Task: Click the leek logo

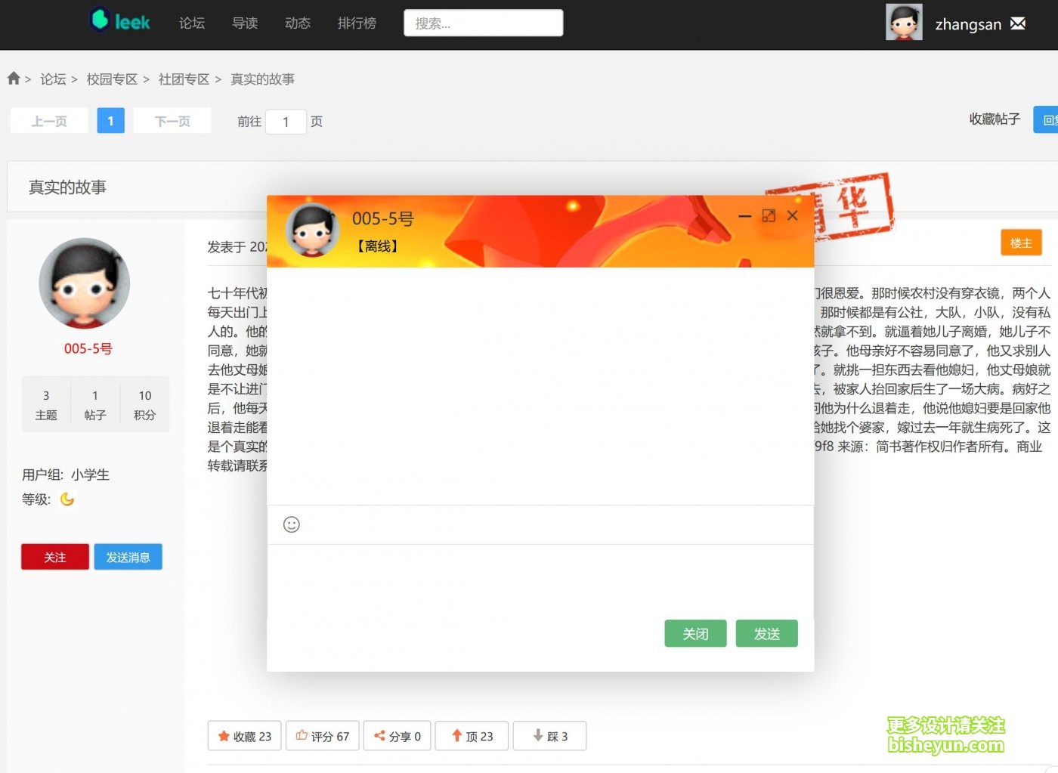Action: pos(120,21)
